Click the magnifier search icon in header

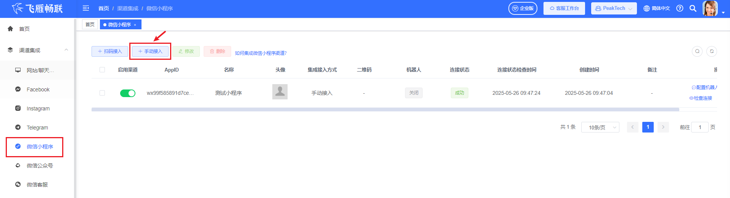click(x=693, y=8)
